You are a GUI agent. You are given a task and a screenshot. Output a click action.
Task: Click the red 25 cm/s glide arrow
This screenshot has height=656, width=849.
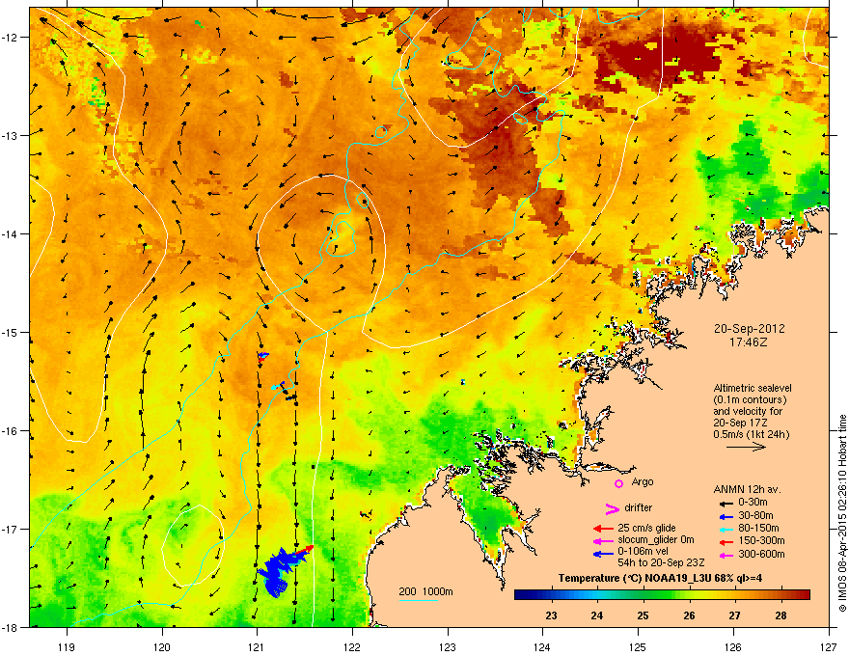pyautogui.click(x=604, y=529)
